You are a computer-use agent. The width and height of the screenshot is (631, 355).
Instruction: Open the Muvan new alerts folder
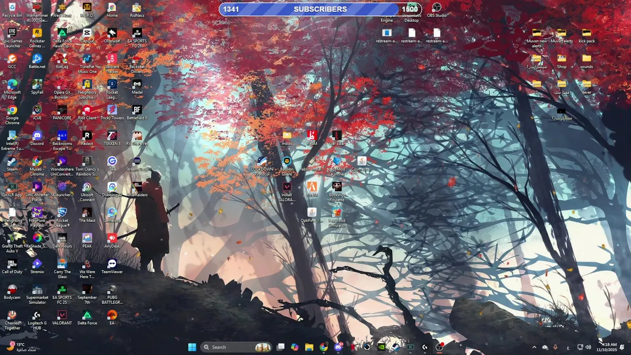[536, 38]
